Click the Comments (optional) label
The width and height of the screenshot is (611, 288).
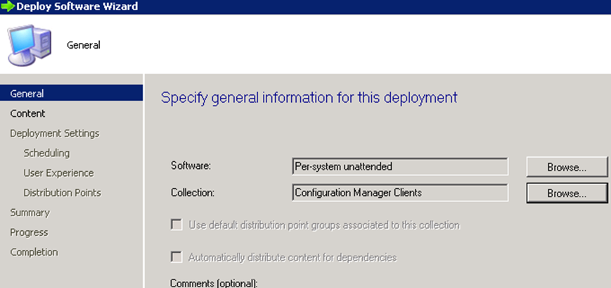pyautogui.click(x=214, y=283)
